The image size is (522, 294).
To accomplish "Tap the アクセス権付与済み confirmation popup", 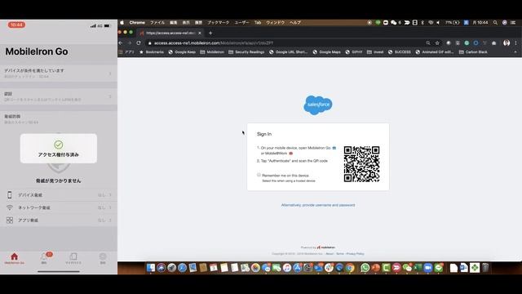I will pos(59,149).
